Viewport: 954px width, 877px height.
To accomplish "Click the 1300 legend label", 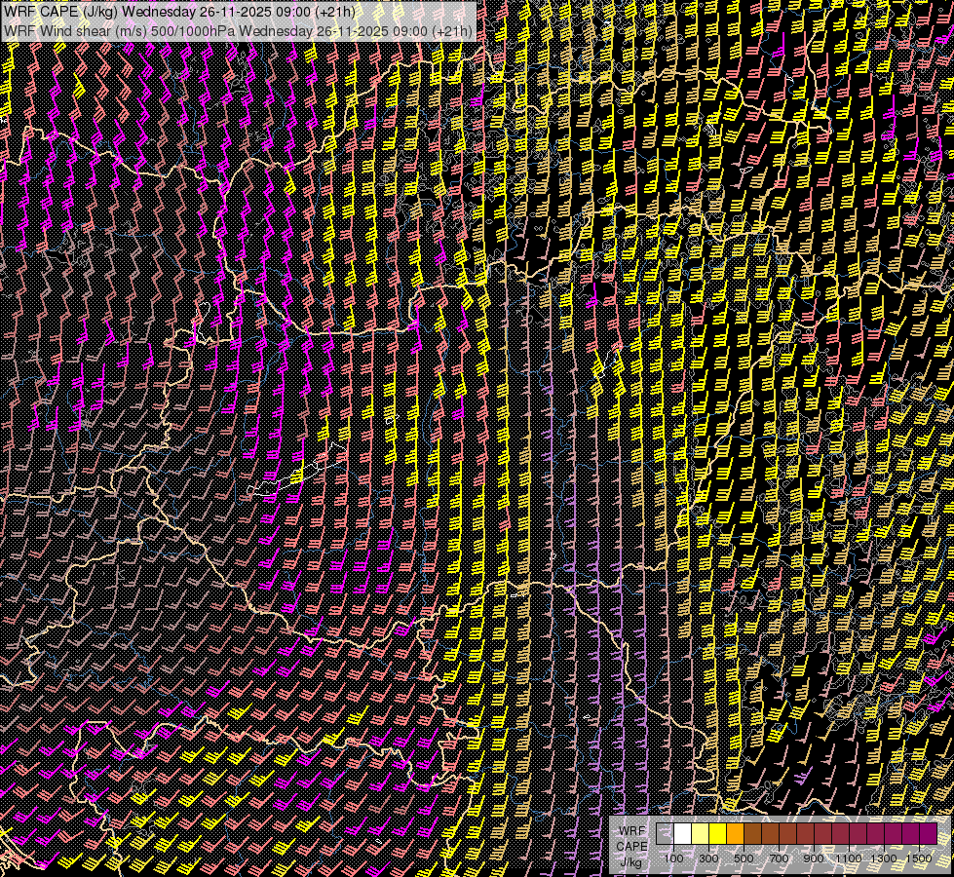I will 884,858.
